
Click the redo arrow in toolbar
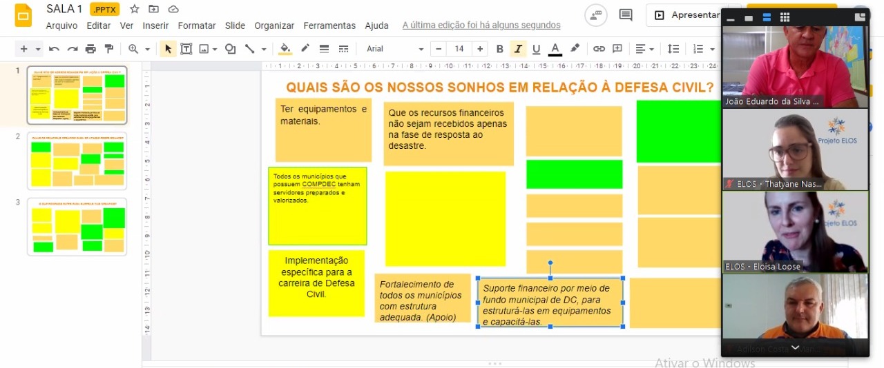72,49
